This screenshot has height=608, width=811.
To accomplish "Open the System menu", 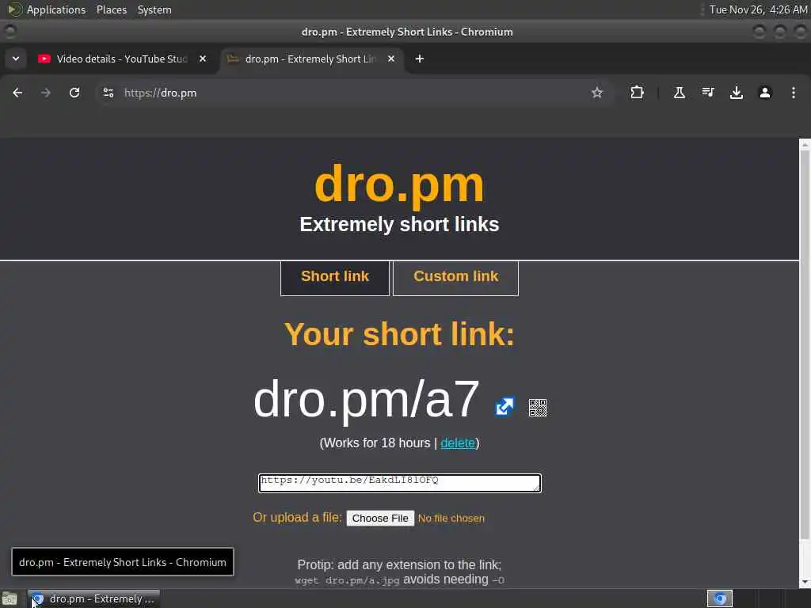I will (154, 9).
